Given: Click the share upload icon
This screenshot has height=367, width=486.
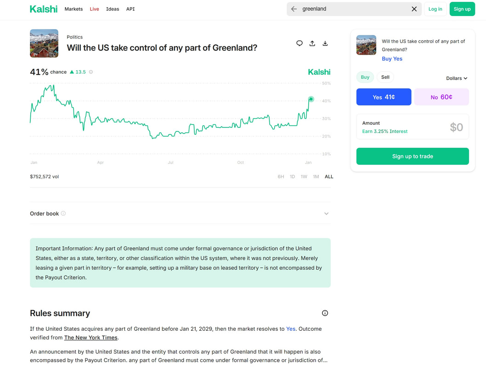Looking at the screenshot, I should pyautogui.click(x=312, y=43).
